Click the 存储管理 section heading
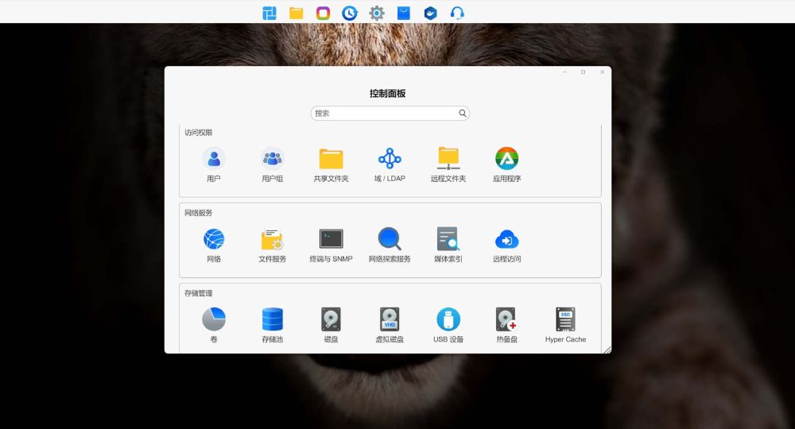Screen dimensions: 795x429 (198, 293)
